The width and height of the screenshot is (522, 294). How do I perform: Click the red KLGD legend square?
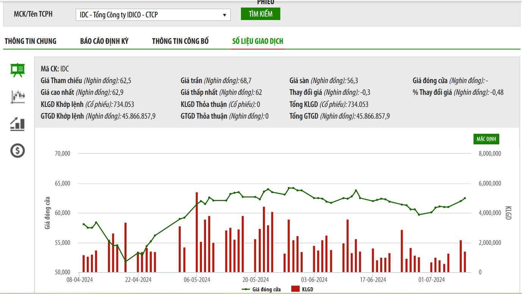click(x=295, y=289)
